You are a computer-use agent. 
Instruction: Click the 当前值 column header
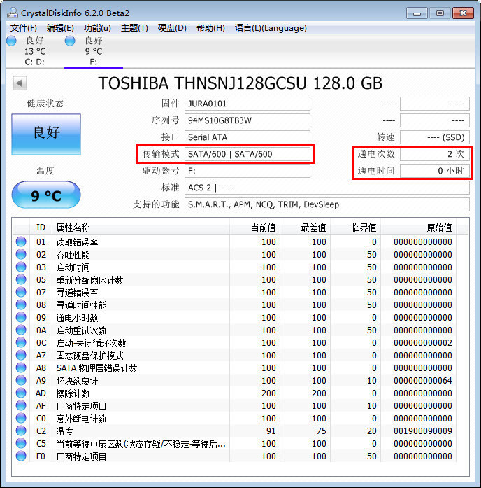[x=254, y=228]
